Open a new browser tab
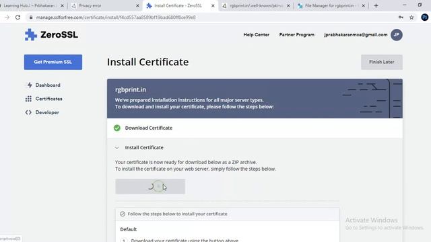The height and width of the screenshot is (242, 431). coord(376,5)
